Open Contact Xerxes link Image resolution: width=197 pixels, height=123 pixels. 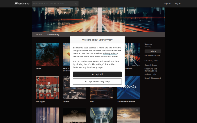click(x=151, y=65)
